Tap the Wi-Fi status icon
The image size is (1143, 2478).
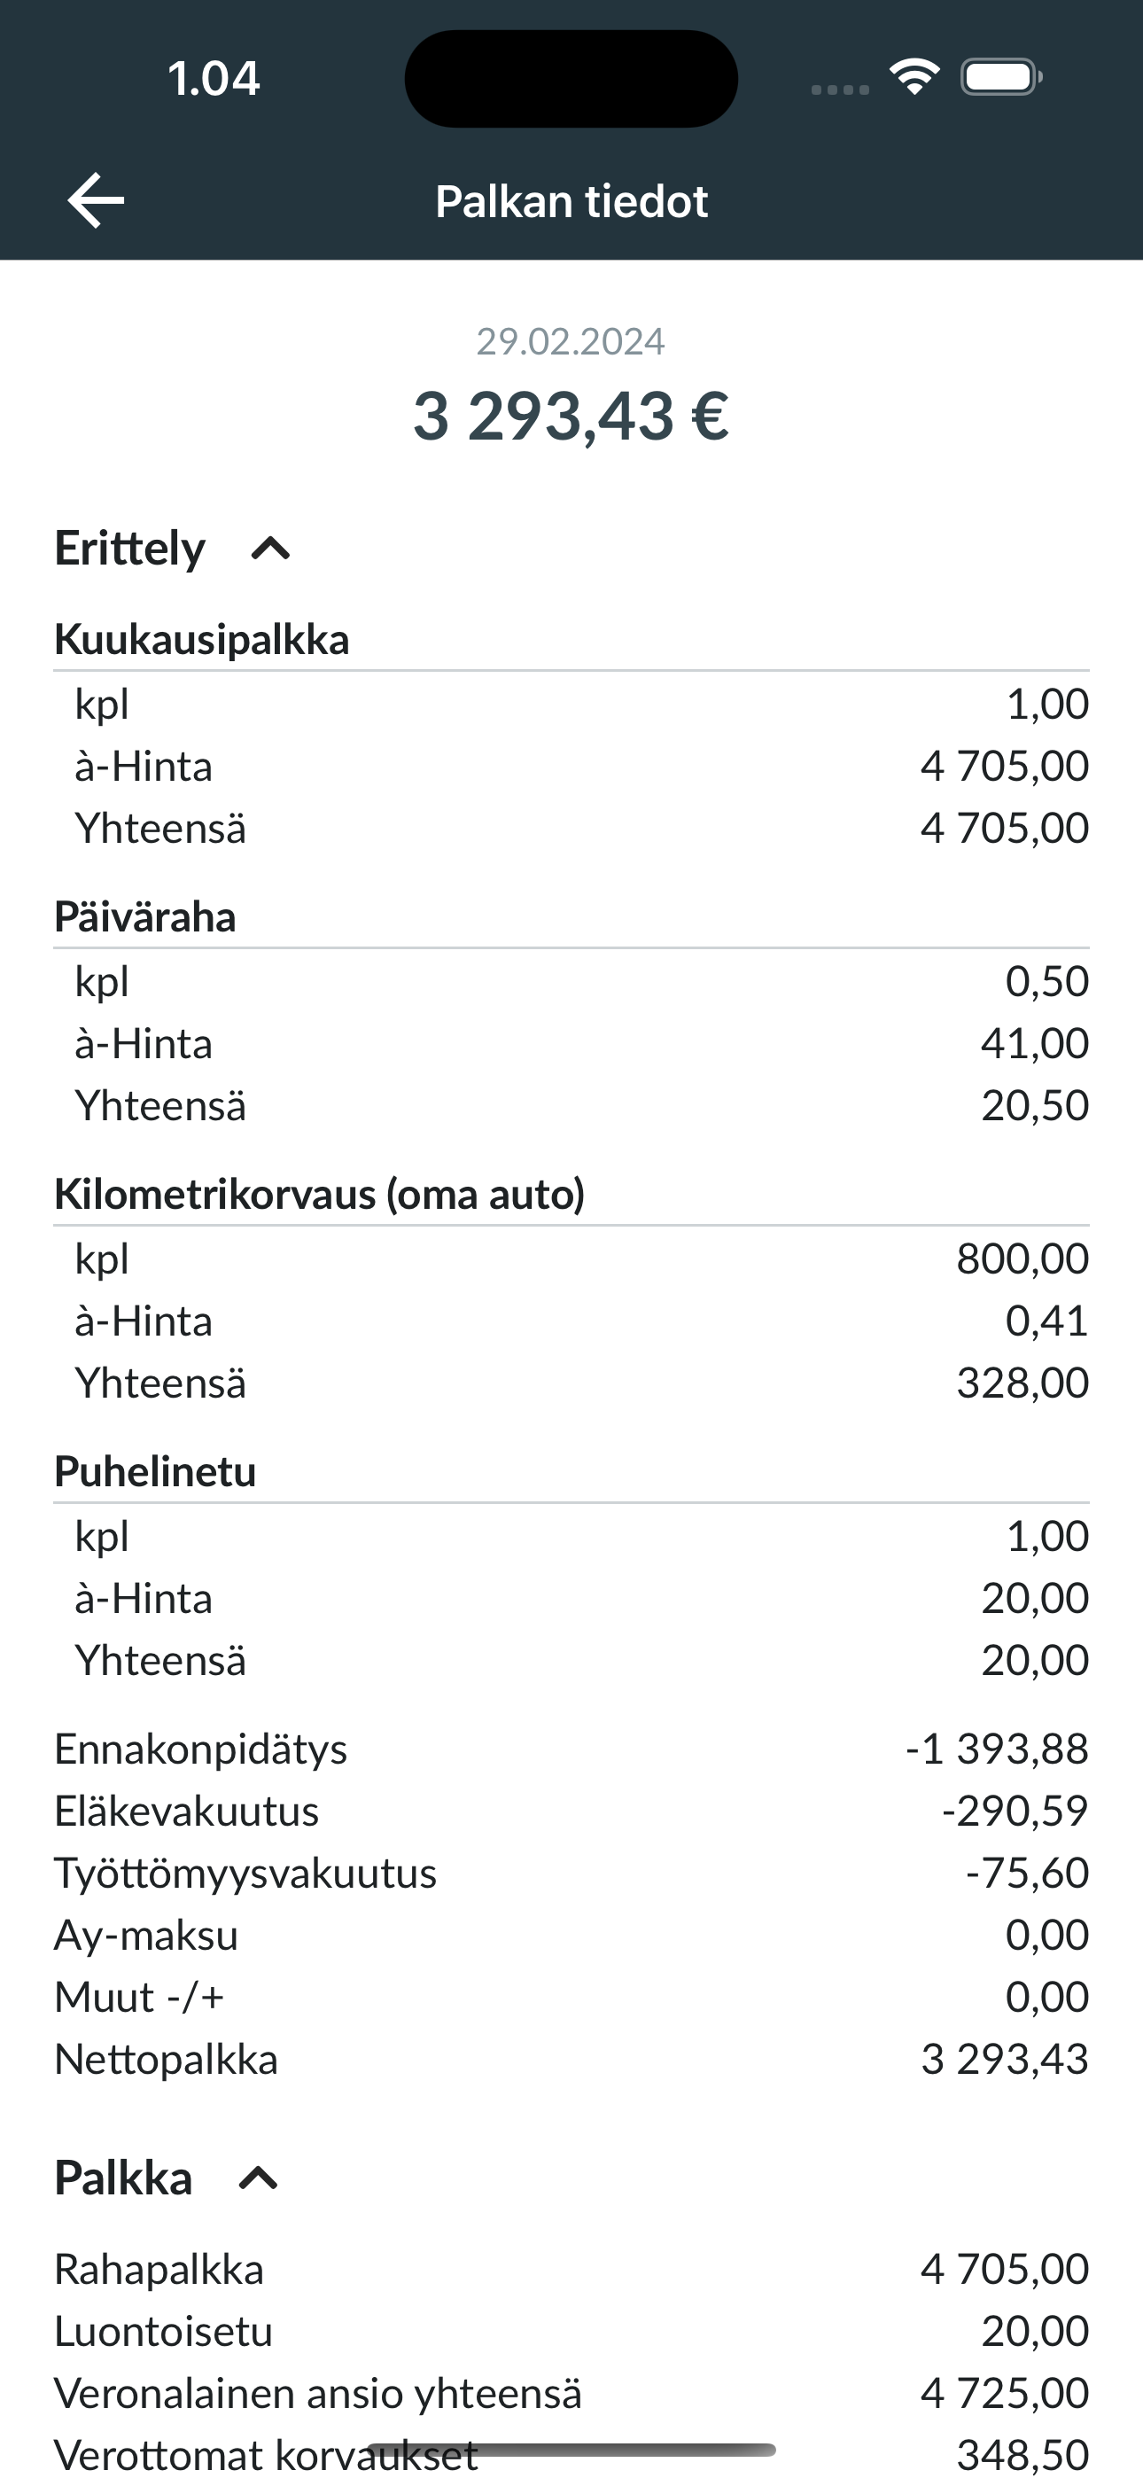click(x=914, y=77)
